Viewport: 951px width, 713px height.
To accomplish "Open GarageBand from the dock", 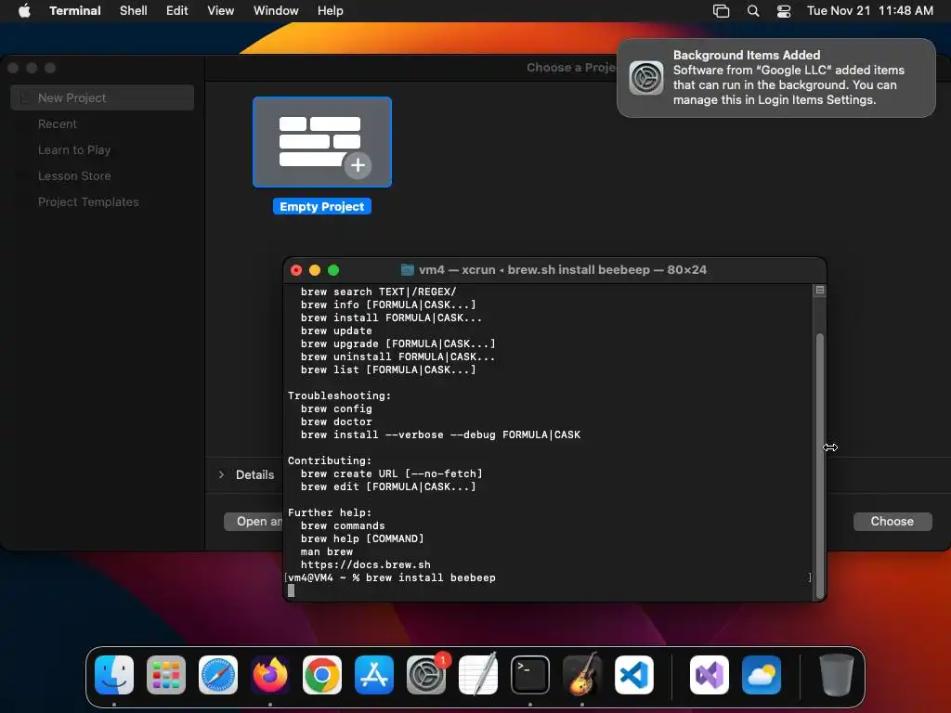I will (582, 674).
